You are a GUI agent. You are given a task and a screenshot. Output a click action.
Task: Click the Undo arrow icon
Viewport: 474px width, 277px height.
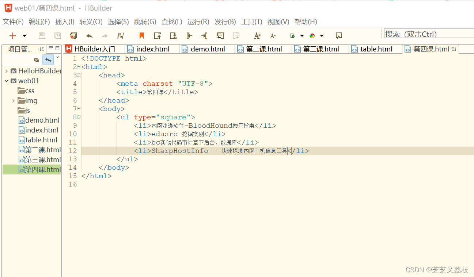(x=89, y=36)
